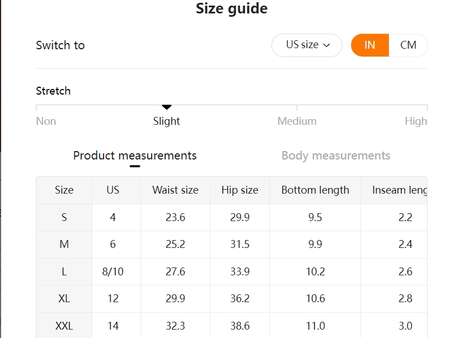Click the chevron arrow beside US size
This screenshot has width=460, height=338.
[x=326, y=45]
